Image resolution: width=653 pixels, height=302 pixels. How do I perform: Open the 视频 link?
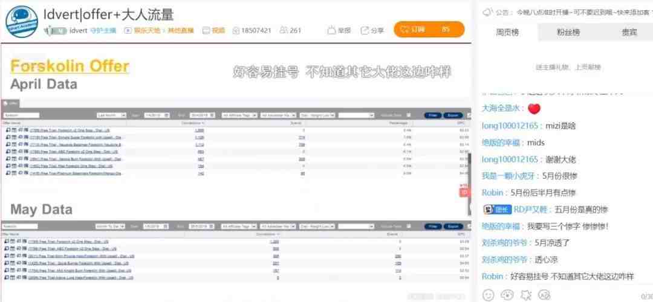click(218, 30)
